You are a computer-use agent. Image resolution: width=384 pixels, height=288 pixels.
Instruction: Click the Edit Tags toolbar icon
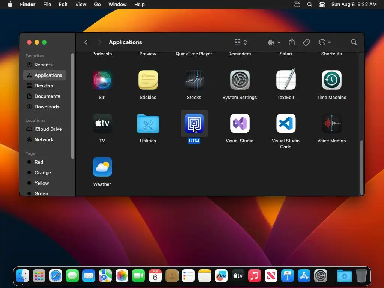306,42
